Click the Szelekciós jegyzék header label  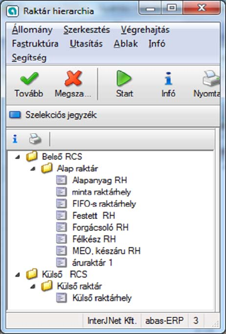click(61, 115)
